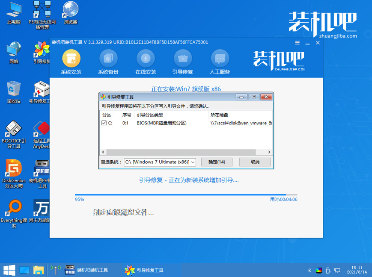Viewport: 372px width, 277px height.
Task: Open BOOTICE boot tool on desktop
Action: coord(13,128)
